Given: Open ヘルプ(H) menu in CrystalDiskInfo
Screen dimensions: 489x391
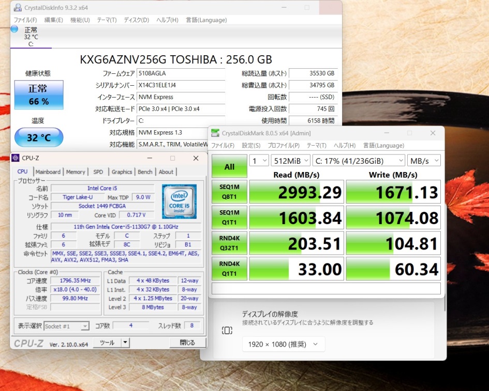Looking at the screenshot, I should pos(168,20).
